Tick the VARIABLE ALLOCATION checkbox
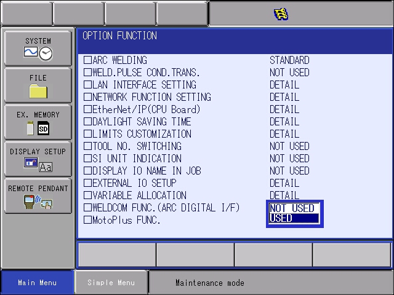The height and width of the screenshot is (295, 394). 87,195
